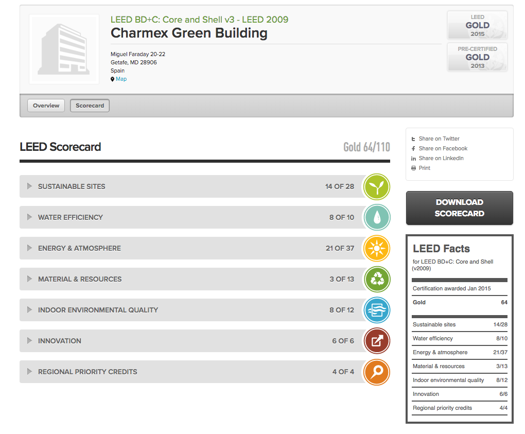Click the LEED Facts heading
This screenshot has width=525, height=434.
click(441, 249)
